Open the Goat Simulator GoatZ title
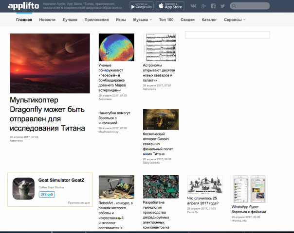 (x=61, y=180)
